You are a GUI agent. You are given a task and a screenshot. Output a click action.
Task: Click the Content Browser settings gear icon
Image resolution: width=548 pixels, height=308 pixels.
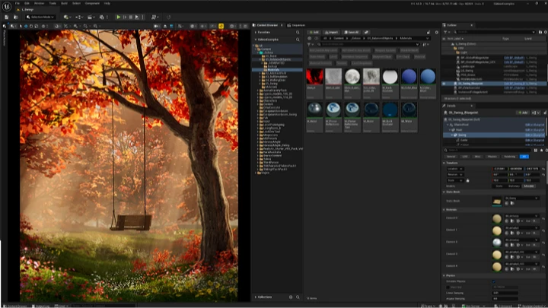pyautogui.click(x=437, y=32)
